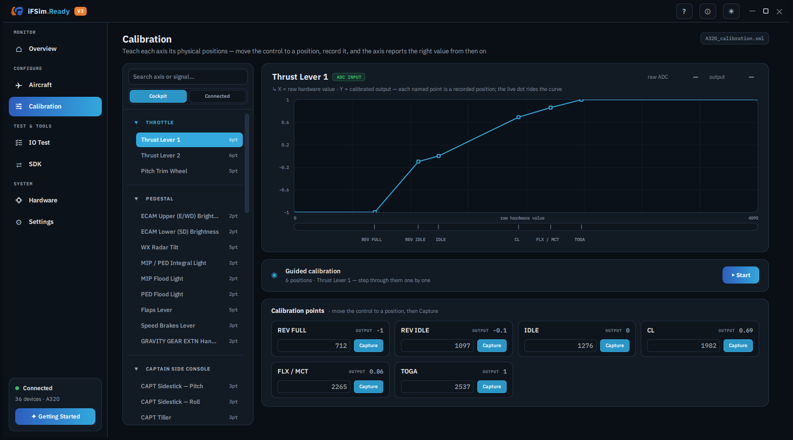793x440 pixels.
Task: Start the guided calibration
Action: [741, 275]
